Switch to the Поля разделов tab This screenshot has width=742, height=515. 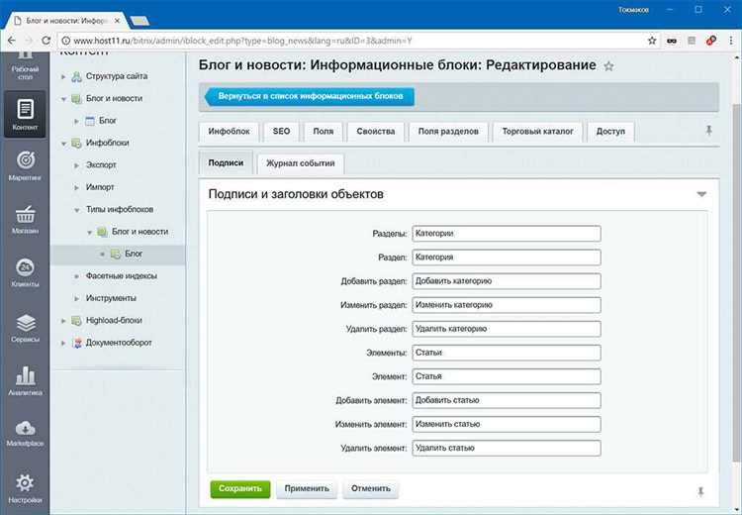pyautogui.click(x=448, y=132)
